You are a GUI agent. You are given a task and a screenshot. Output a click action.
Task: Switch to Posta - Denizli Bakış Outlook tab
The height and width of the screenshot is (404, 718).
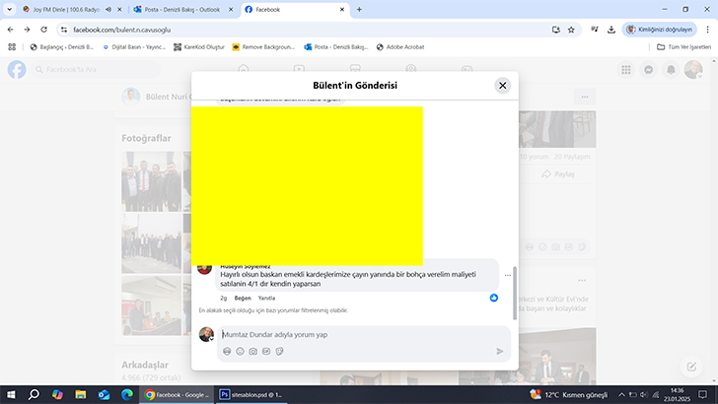180,9
